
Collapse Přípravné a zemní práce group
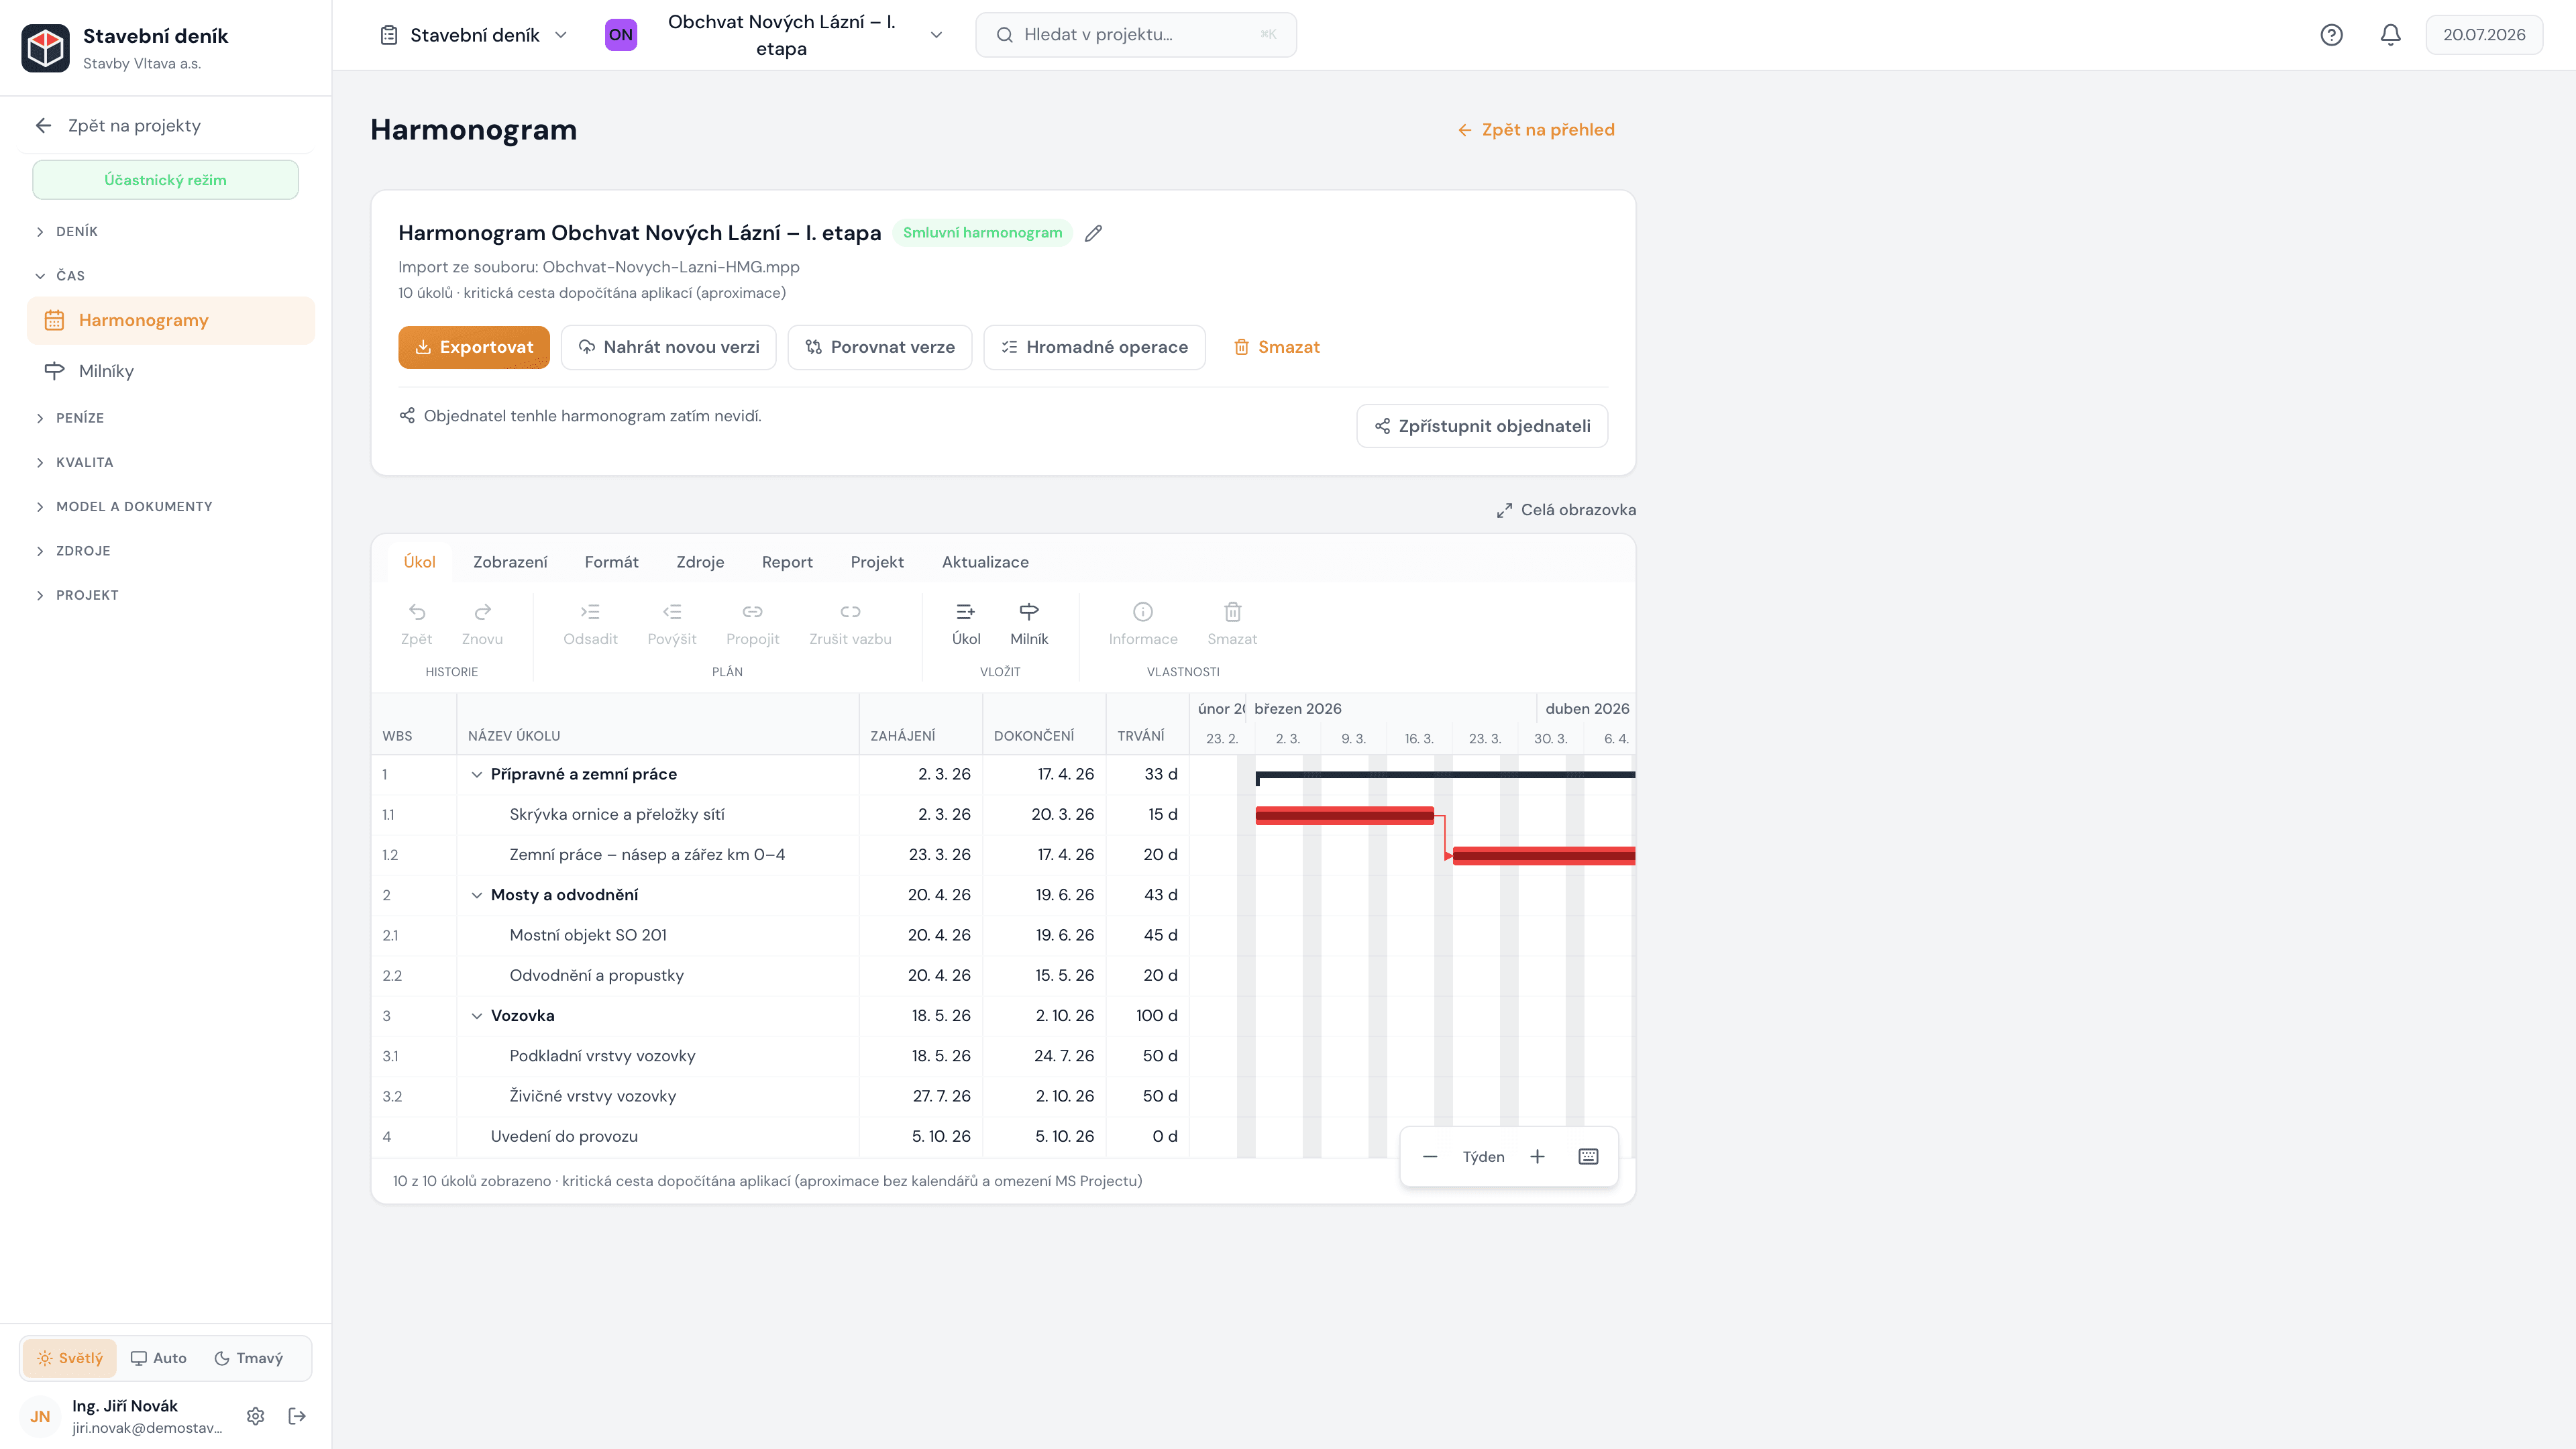point(477,775)
